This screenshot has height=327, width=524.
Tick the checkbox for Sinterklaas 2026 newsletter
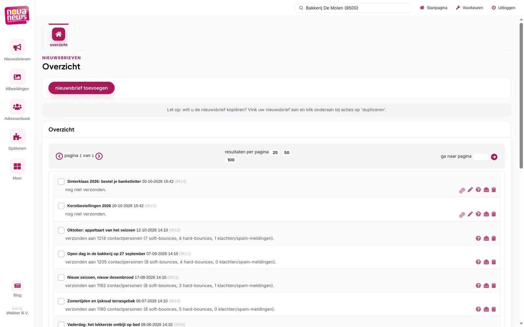(61, 181)
